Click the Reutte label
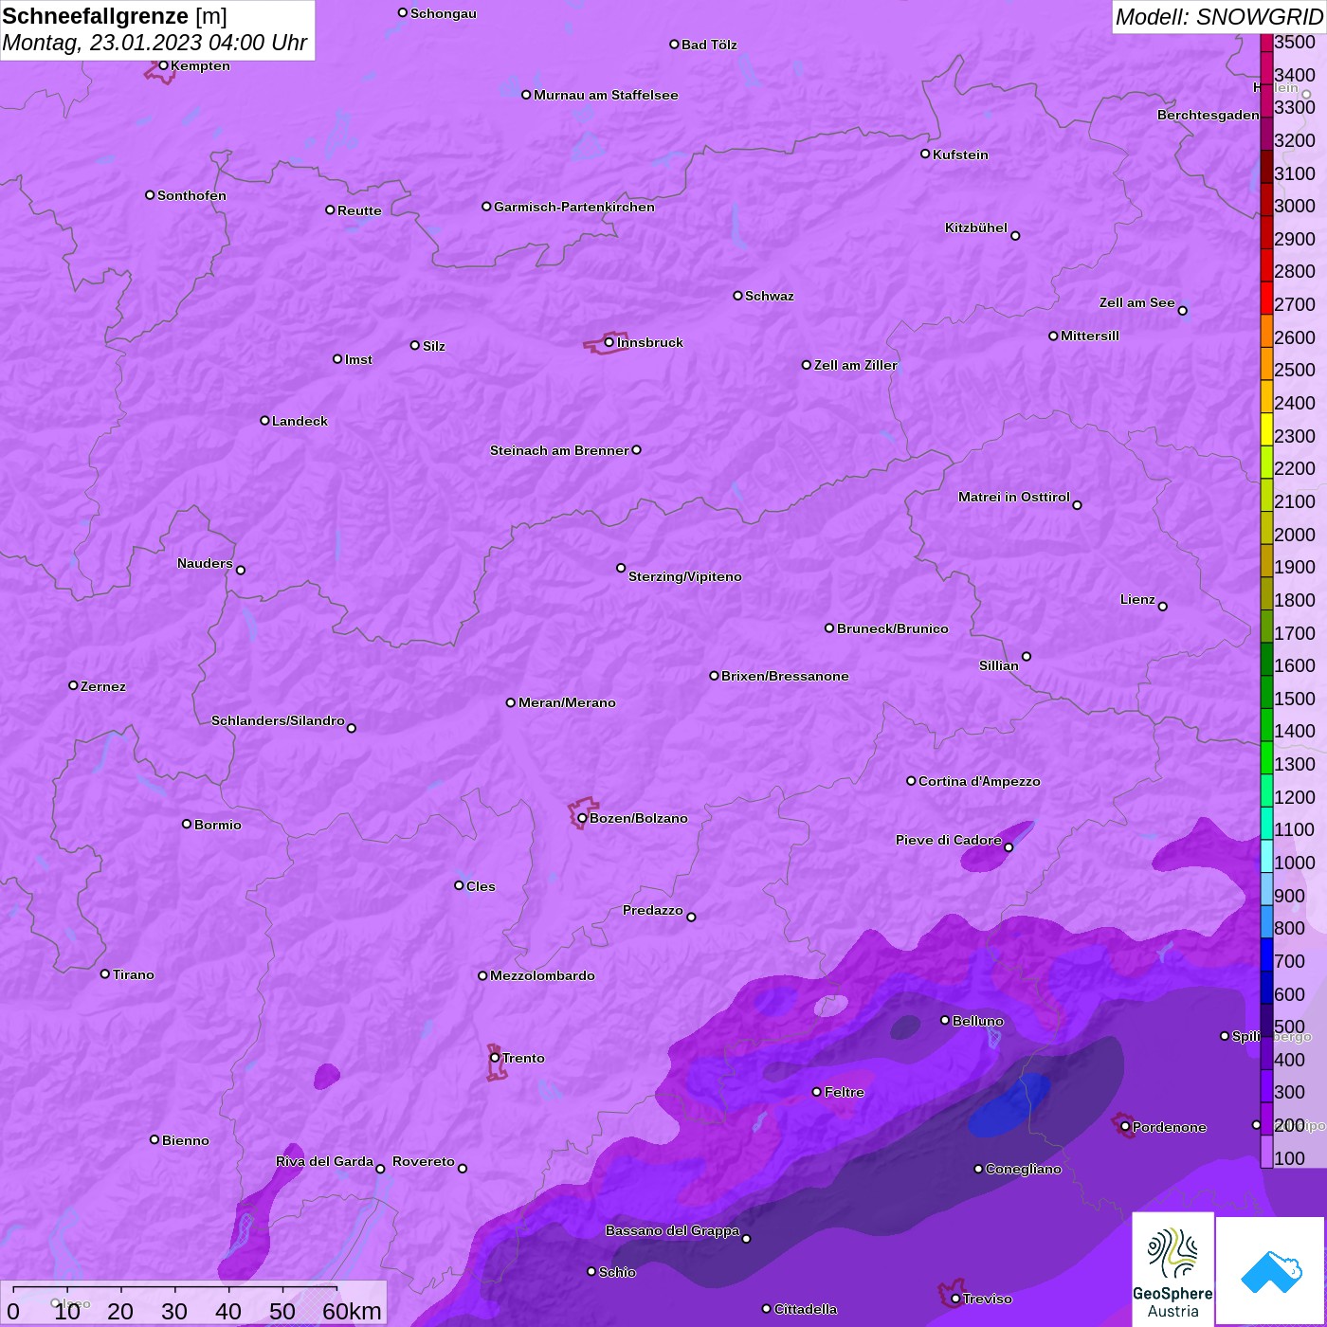The width and height of the screenshot is (1327, 1327). (x=359, y=210)
